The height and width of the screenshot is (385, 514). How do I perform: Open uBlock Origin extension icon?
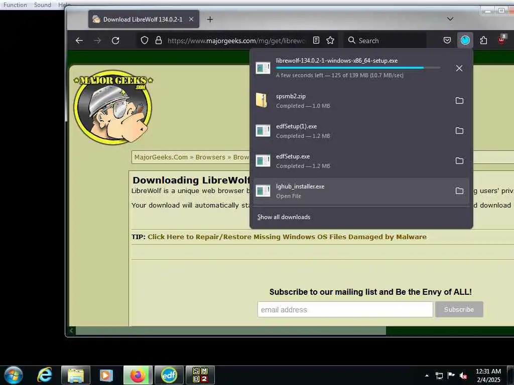coord(502,40)
